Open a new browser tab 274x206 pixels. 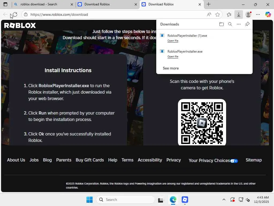208,4
